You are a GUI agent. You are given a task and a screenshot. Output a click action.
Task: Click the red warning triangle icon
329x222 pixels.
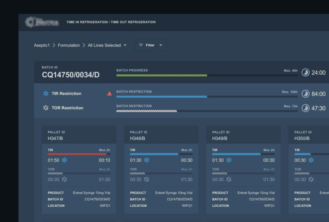[x=109, y=94]
